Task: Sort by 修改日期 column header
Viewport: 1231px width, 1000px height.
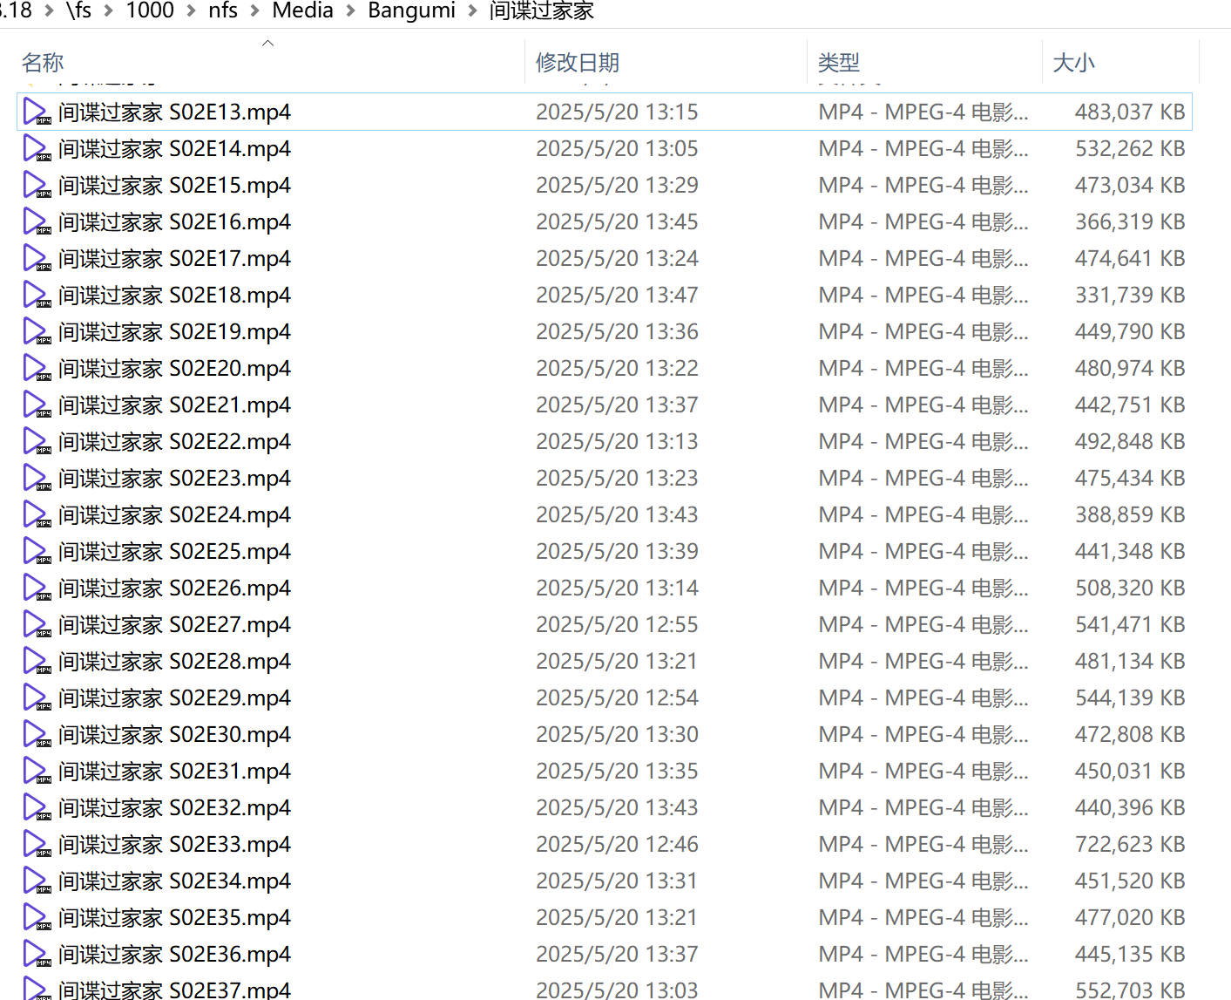Action: [666, 62]
